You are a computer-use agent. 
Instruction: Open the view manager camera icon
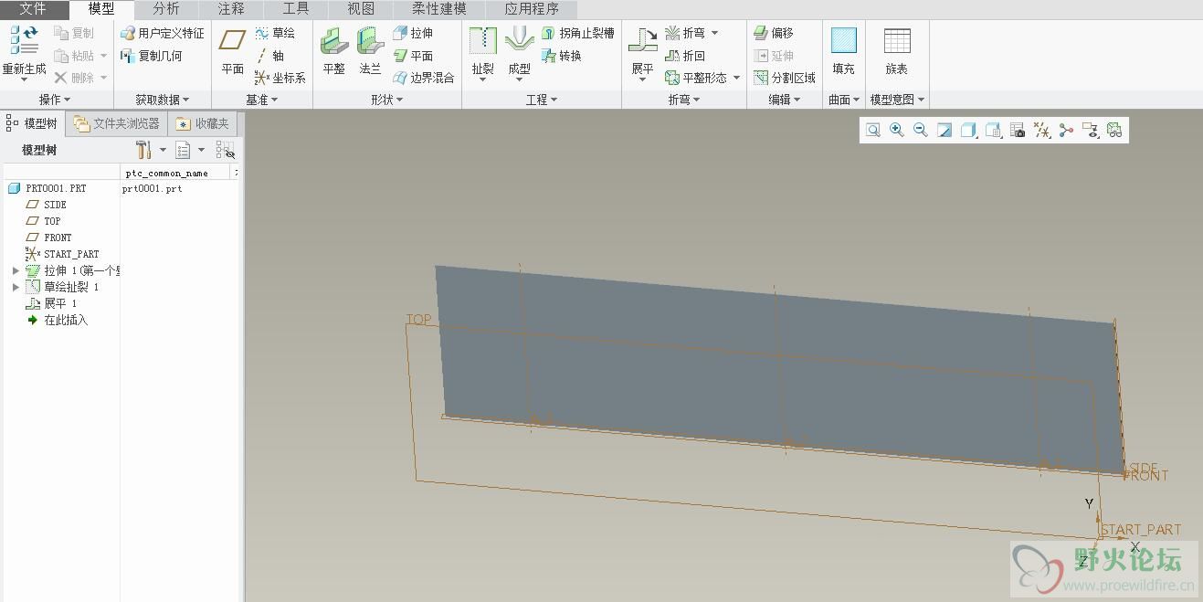[1018, 131]
